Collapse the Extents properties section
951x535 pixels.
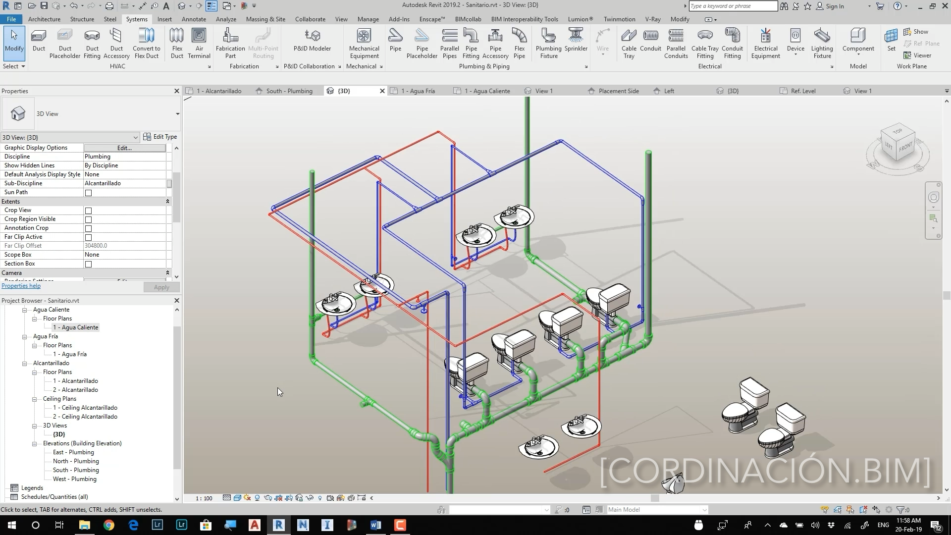167,202
